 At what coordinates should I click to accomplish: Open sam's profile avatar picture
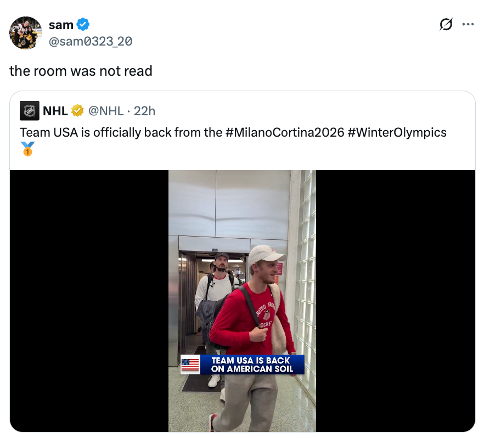26,33
